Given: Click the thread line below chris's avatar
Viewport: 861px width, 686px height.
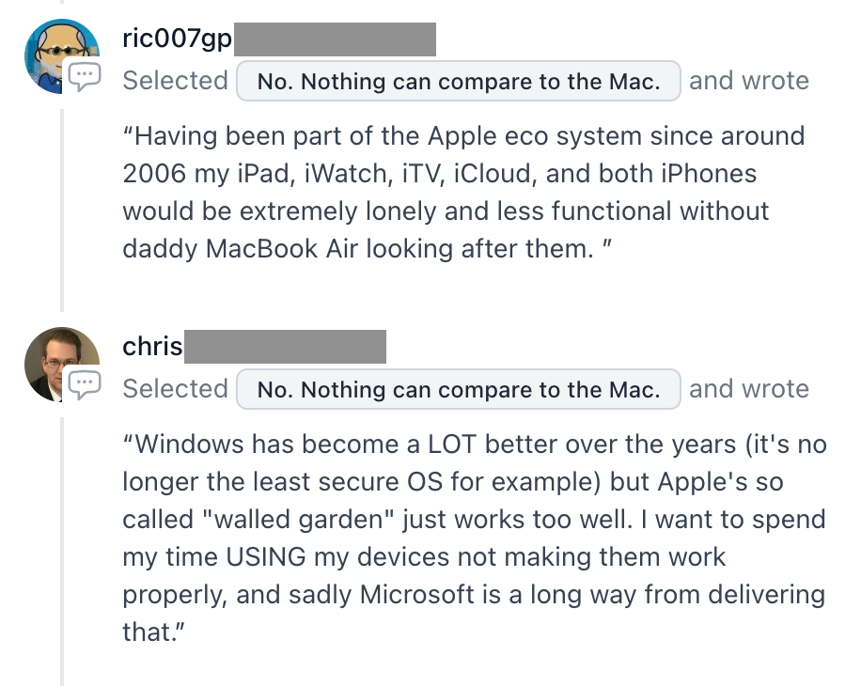Looking at the screenshot, I should pos(62,551).
